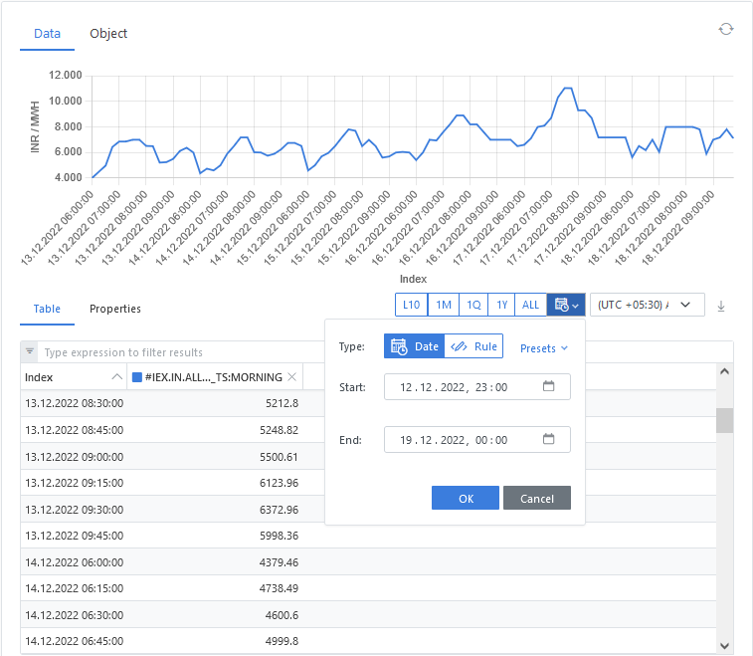Image resolution: width=753 pixels, height=656 pixels.
Task: Select the L10 range button
Action: click(x=411, y=305)
